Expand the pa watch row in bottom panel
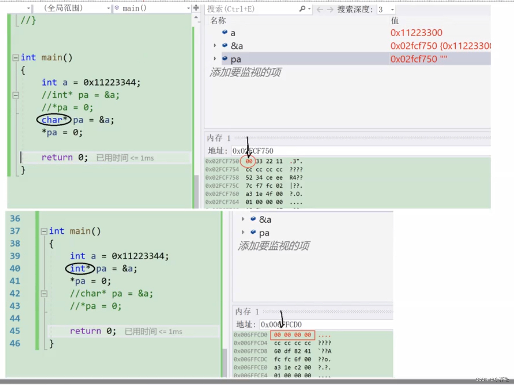 click(x=243, y=232)
